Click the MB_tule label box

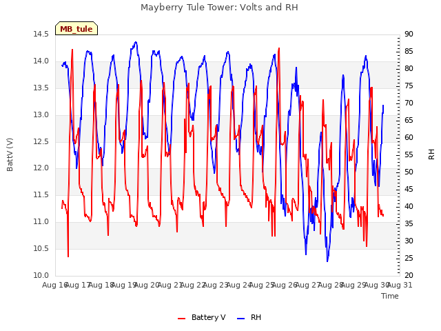(x=76, y=28)
